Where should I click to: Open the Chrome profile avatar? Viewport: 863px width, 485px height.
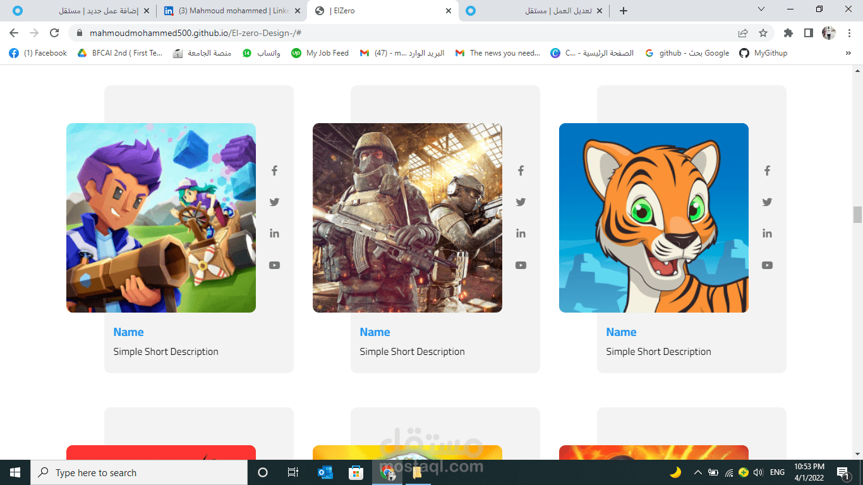pyautogui.click(x=828, y=33)
